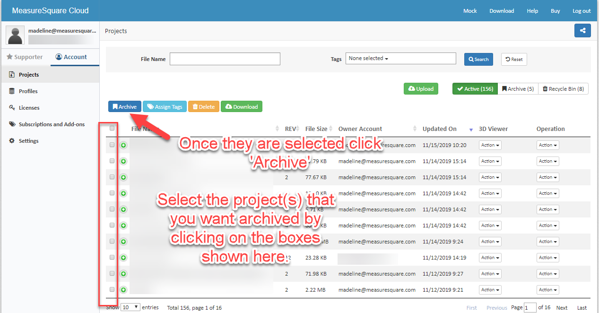The height and width of the screenshot is (313, 599).
Task: Open Profiles in the sidebar
Action: pos(50,91)
